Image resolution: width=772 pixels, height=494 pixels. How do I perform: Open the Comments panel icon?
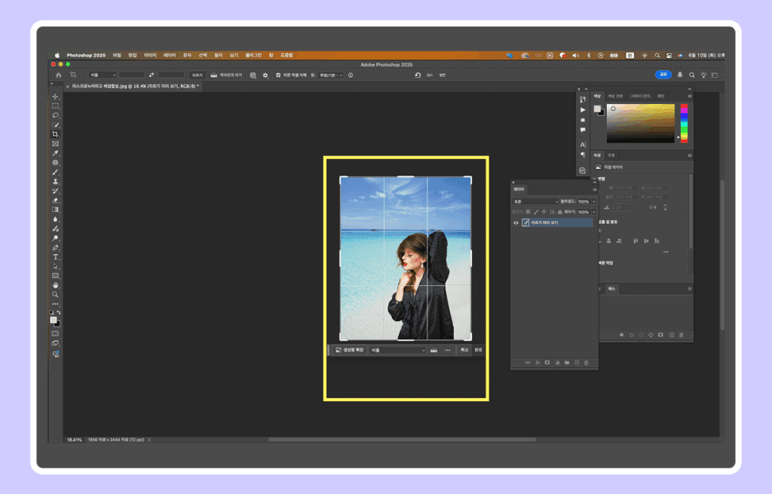pyautogui.click(x=583, y=130)
